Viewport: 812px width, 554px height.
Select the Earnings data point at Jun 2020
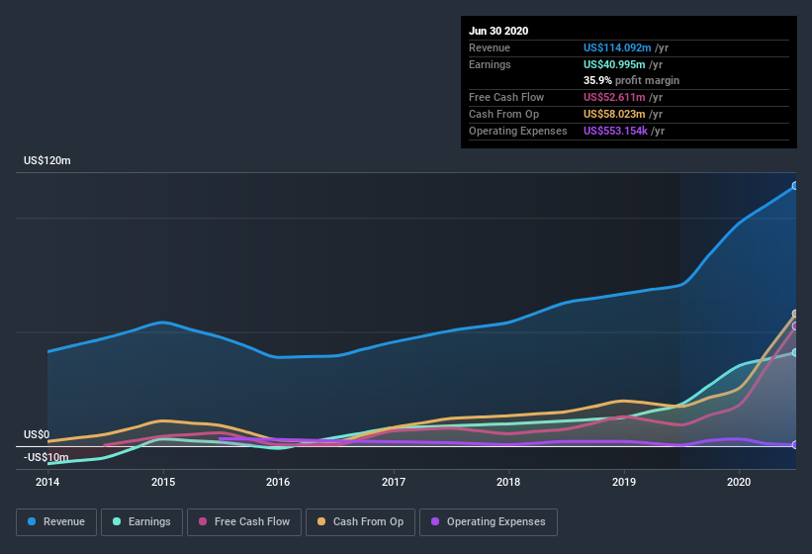(795, 352)
